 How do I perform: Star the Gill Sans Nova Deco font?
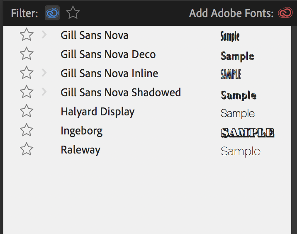pos(27,54)
